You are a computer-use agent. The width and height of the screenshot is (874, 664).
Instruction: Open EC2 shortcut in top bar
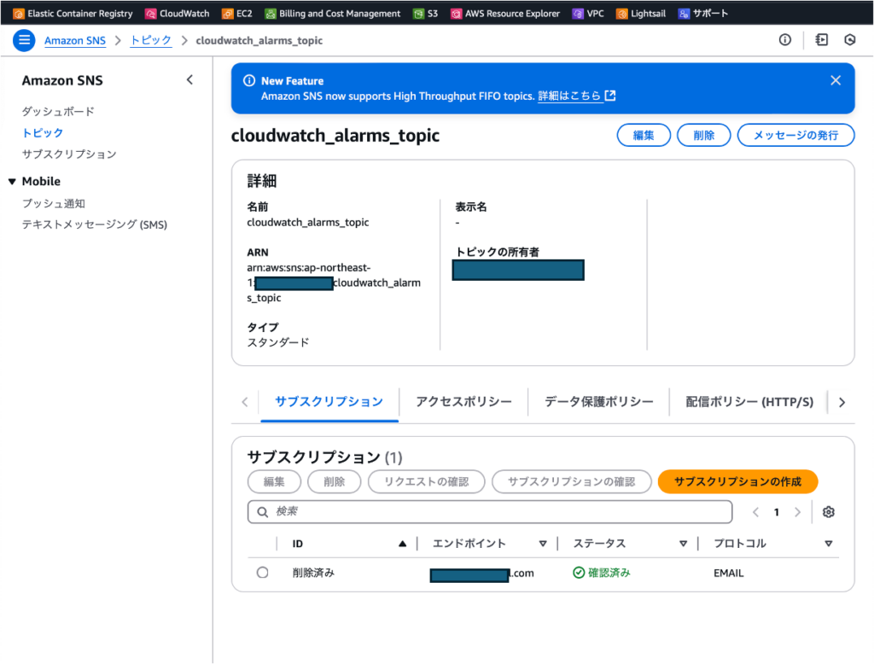[x=237, y=14]
